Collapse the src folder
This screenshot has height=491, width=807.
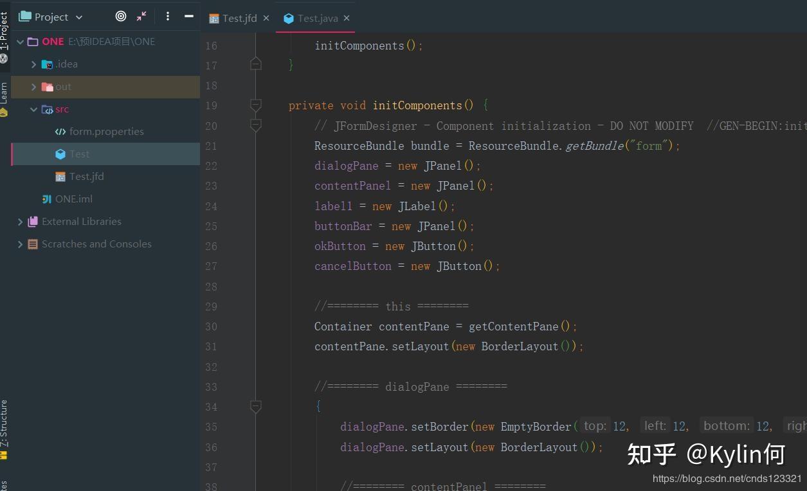(34, 109)
